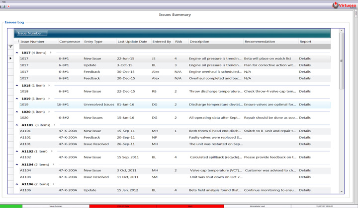Click the row selector arrow beside first 1017 row

click(x=10, y=58)
